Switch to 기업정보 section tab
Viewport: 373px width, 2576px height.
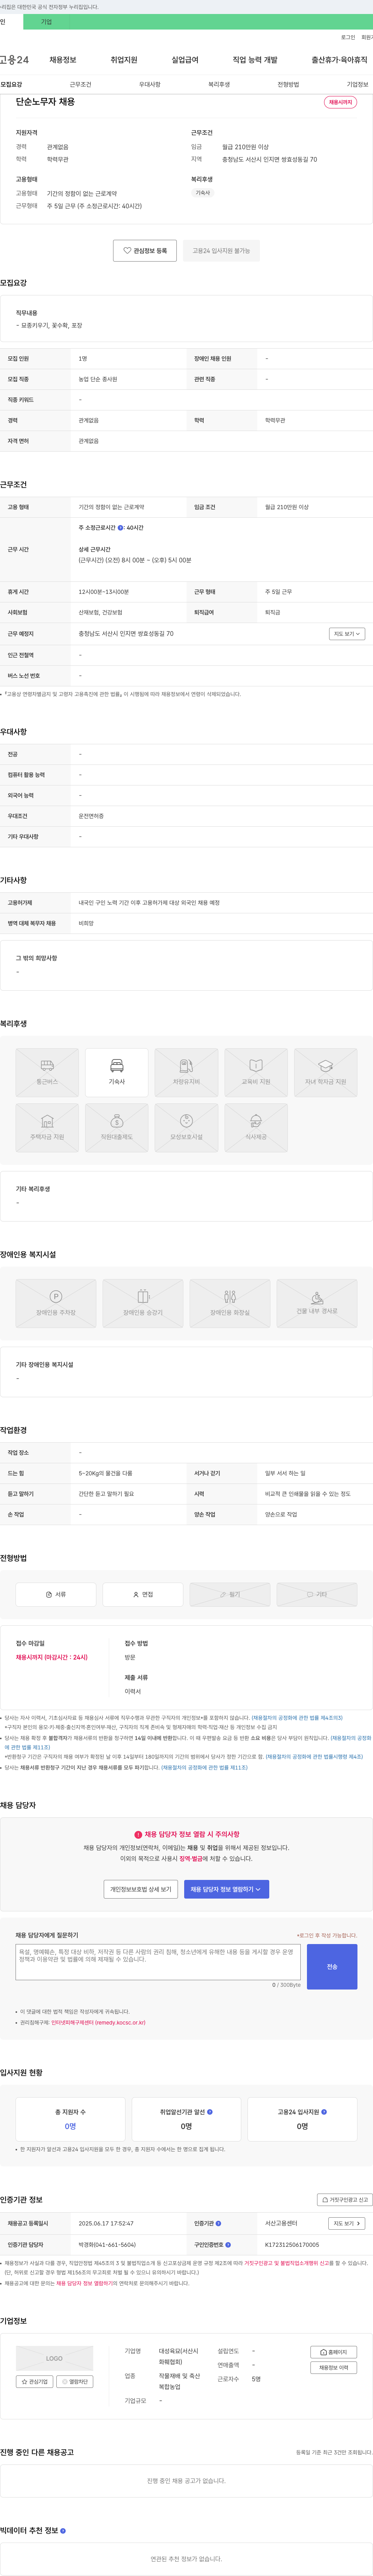click(357, 85)
